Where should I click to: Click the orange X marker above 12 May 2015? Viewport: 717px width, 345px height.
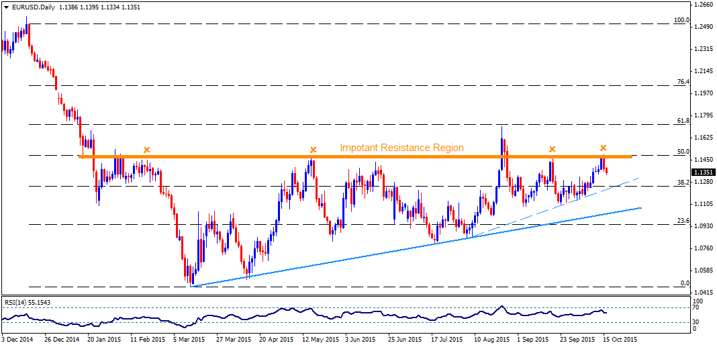click(313, 150)
